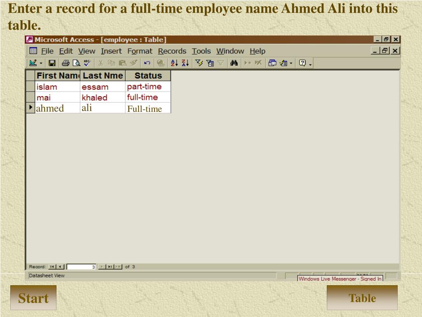Viewport: 422px width, 317px height.
Task: Open the table control menu icon beside File
Action: 33,51
